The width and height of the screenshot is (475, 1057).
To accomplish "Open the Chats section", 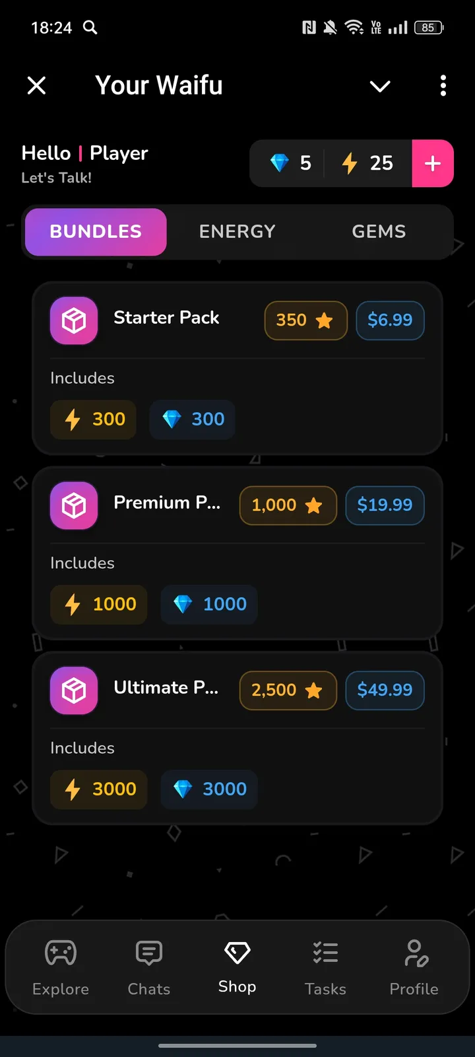I will [149, 966].
